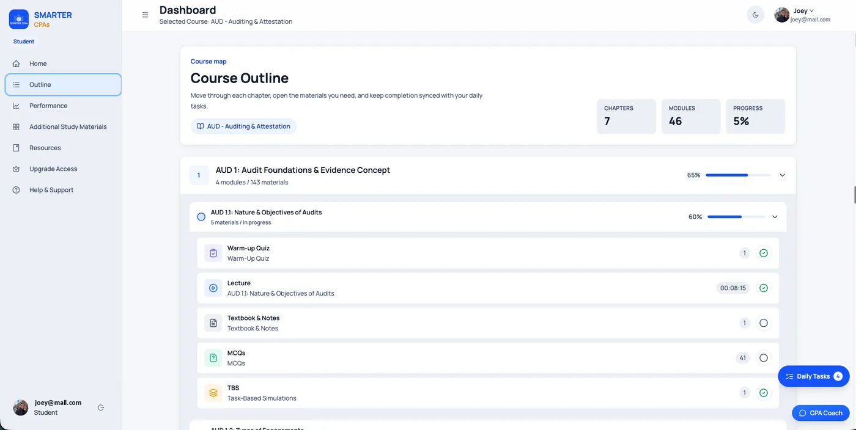
Task: Click the logout icon beside joey@mail.com
Action: click(101, 407)
